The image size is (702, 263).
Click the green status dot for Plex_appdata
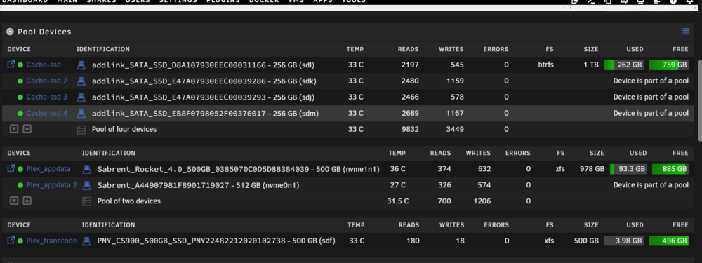tap(20, 169)
